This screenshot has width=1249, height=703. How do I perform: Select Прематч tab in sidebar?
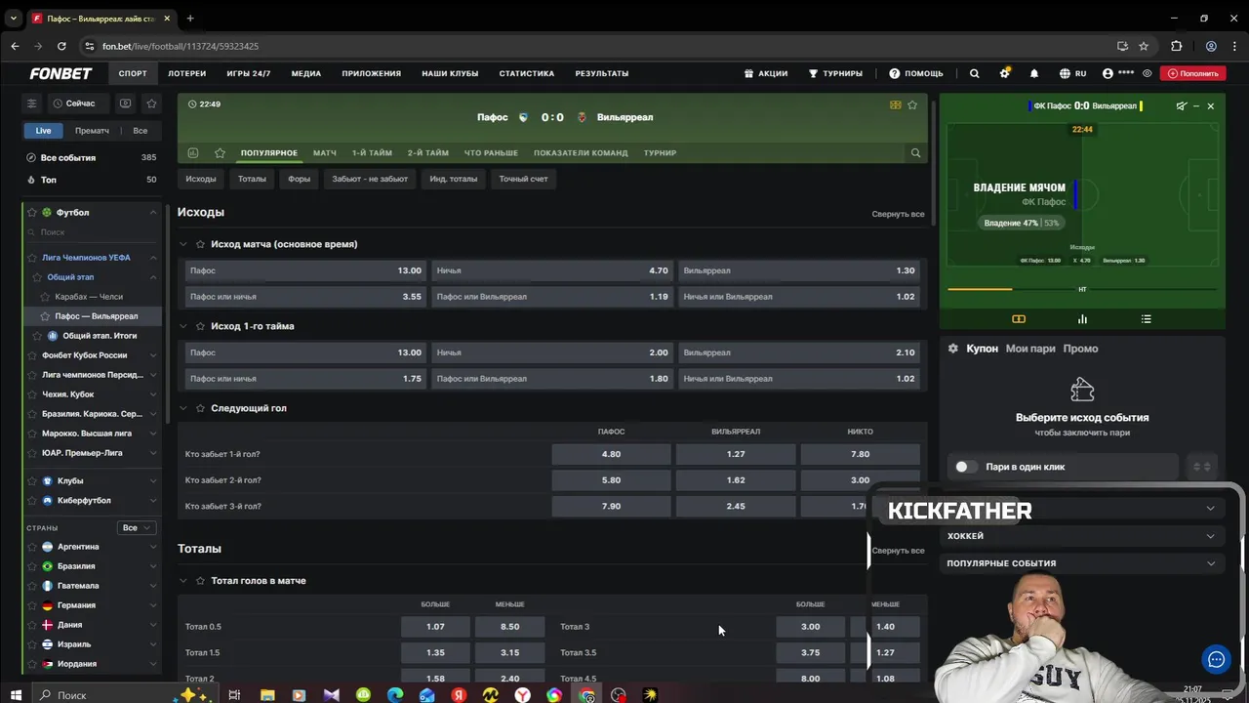92,131
